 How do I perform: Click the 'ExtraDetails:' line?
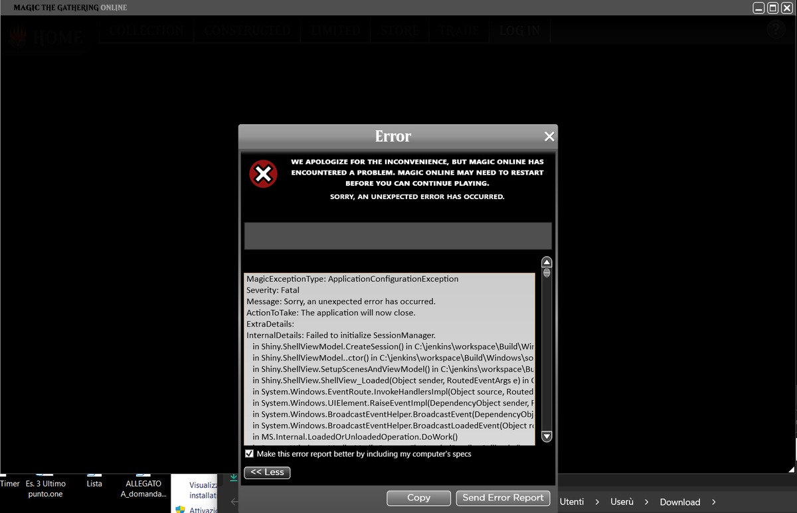tap(270, 324)
